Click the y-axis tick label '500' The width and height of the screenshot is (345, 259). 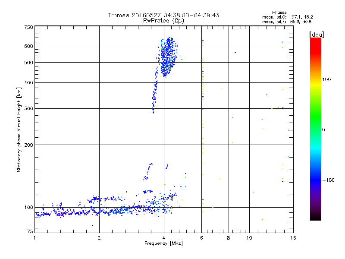28,63
